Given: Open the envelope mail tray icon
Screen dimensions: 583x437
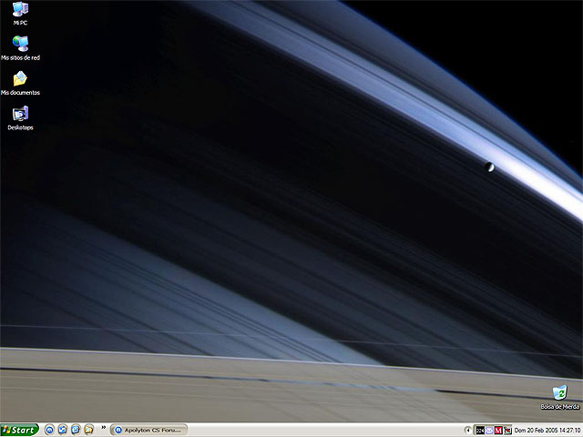Looking at the screenshot, I should tap(489, 430).
